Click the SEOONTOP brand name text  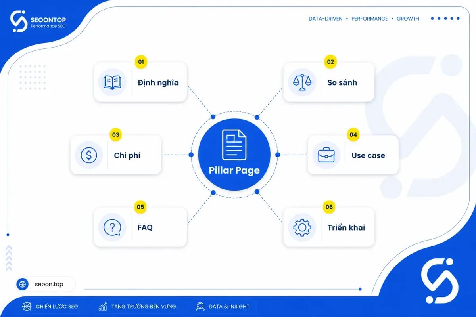[x=48, y=19]
